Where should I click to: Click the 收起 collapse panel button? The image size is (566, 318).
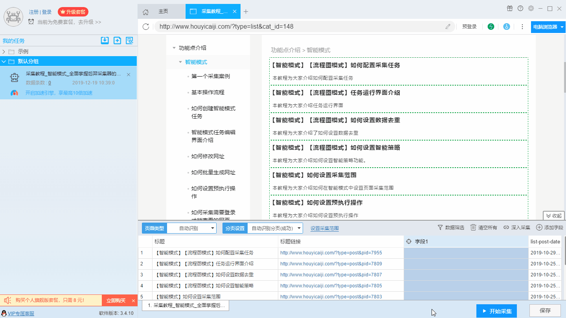554,216
